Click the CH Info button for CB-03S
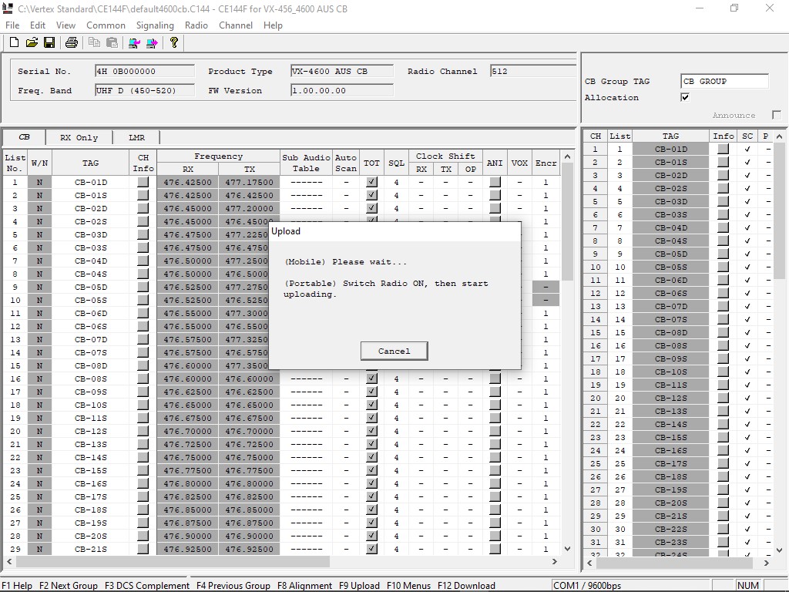Viewport: 789px width, 592px height. click(x=143, y=247)
